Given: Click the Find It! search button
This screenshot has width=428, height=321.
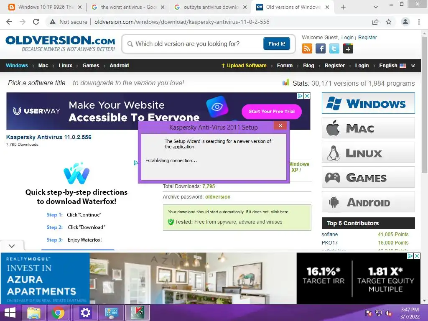Looking at the screenshot, I should coord(277,43).
